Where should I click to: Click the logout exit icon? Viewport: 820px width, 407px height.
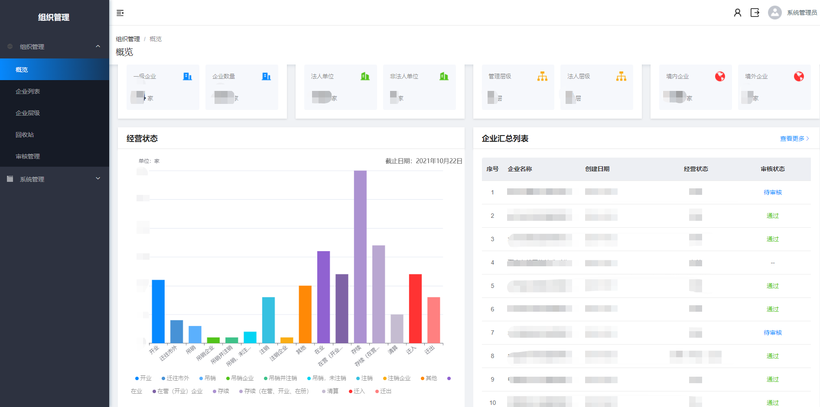[755, 13]
